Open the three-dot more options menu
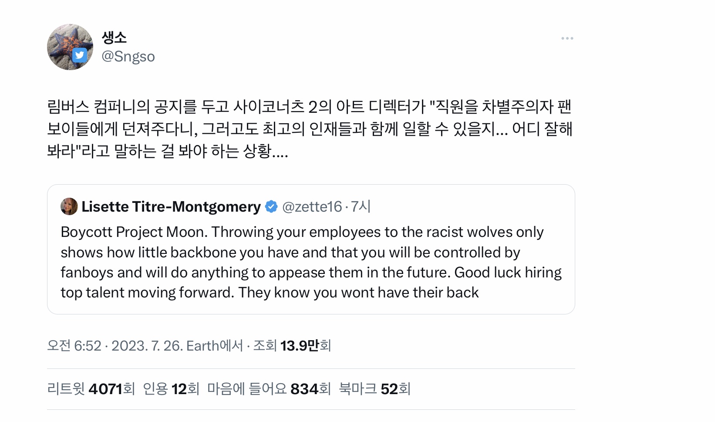 [x=567, y=39]
